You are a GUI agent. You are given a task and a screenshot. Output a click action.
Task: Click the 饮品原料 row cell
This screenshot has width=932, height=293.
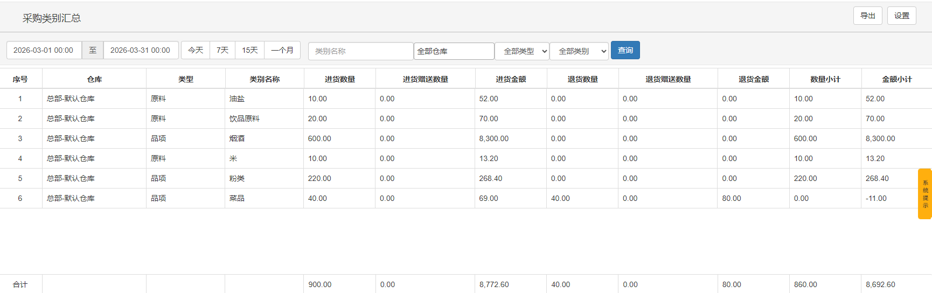tap(245, 118)
